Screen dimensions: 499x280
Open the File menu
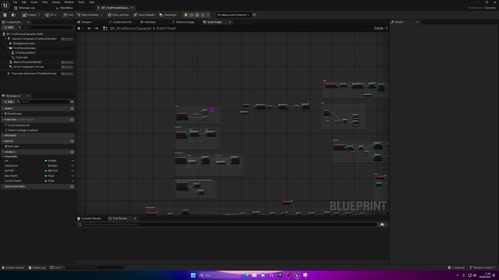pos(15,2)
